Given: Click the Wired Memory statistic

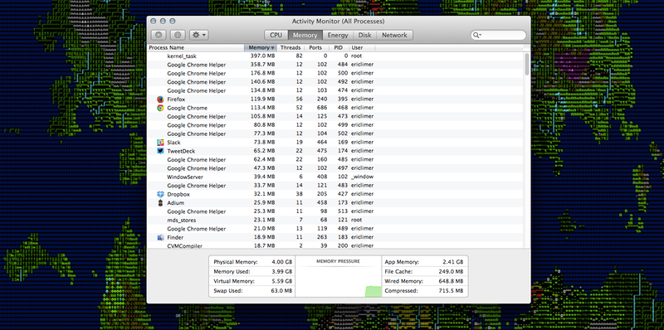Looking at the screenshot, I should coord(425,281).
